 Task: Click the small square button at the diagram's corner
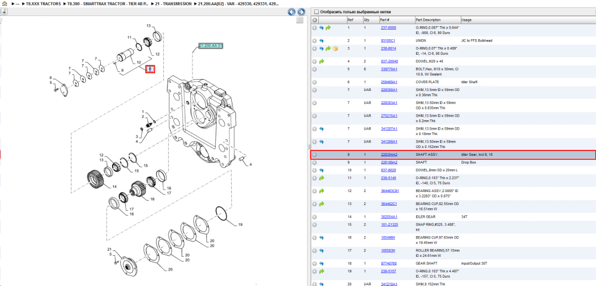(x=300, y=20)
